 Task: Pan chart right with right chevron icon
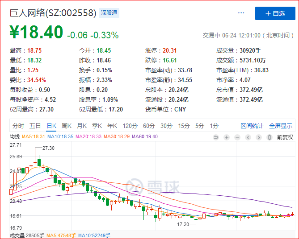click(259, 137)
